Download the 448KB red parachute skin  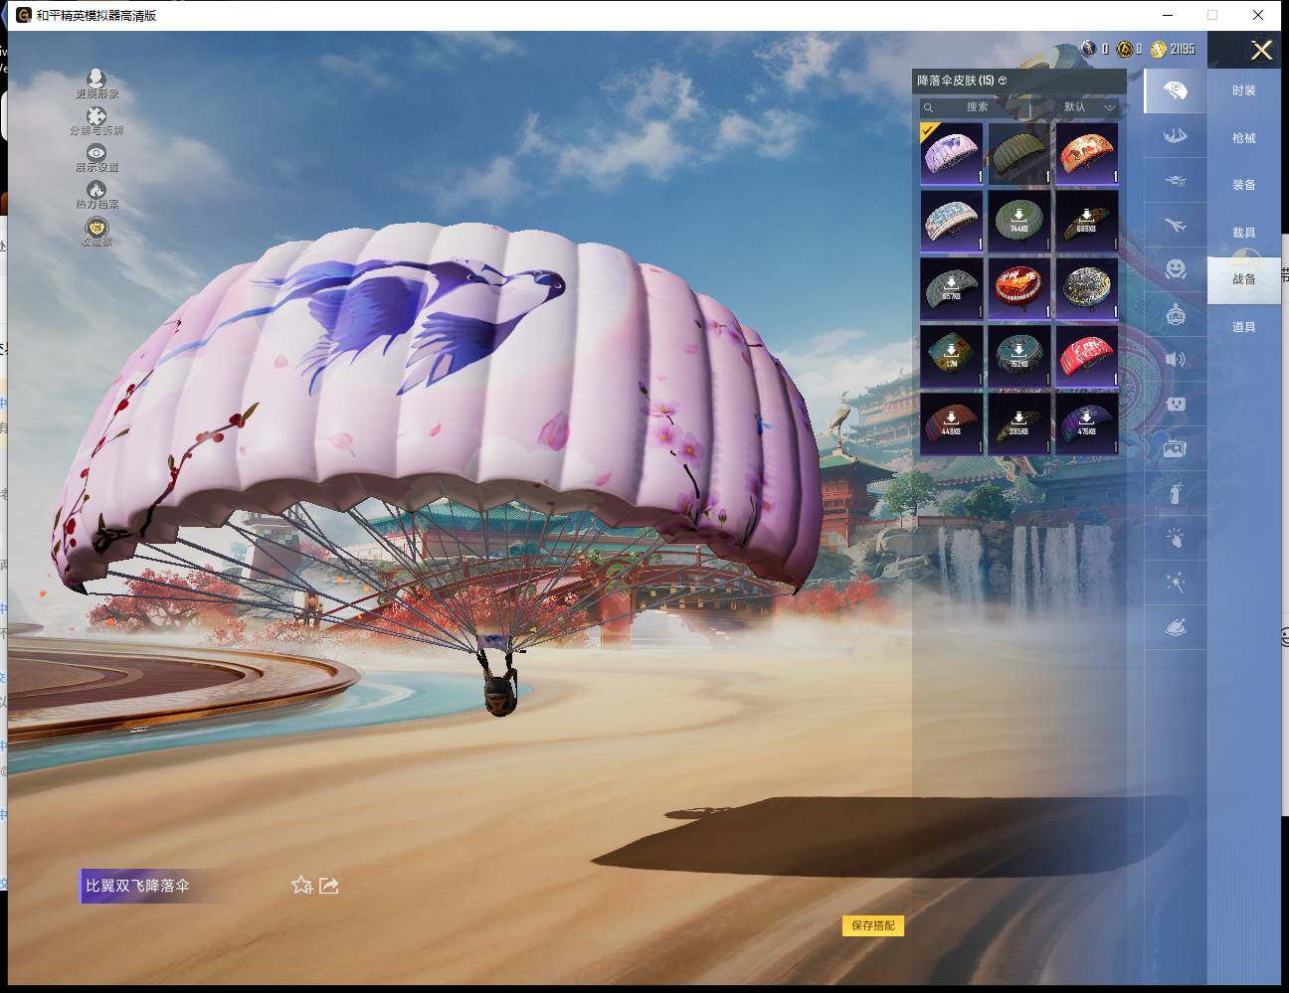point(952,423)
